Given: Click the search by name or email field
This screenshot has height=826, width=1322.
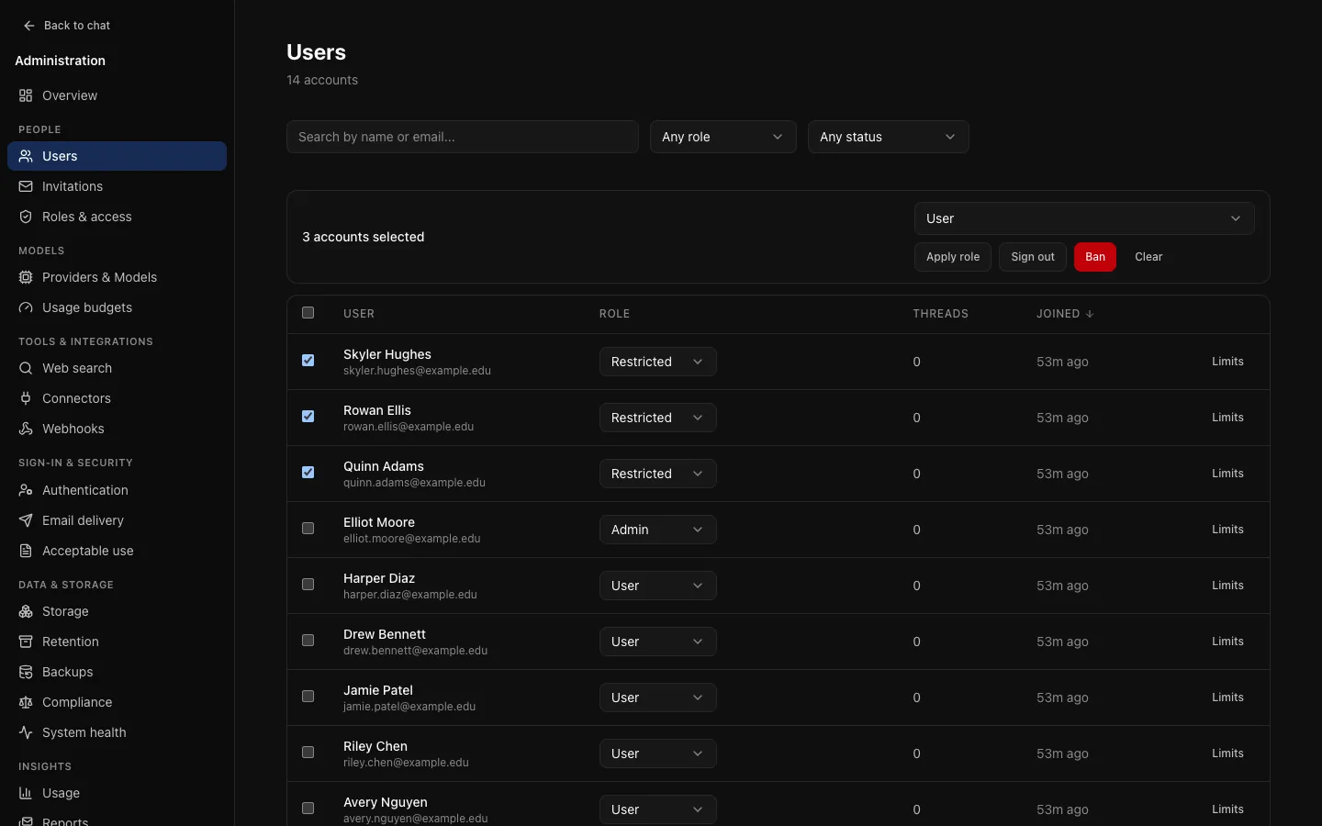Looking at the screenshot, I should pos(463,137).
